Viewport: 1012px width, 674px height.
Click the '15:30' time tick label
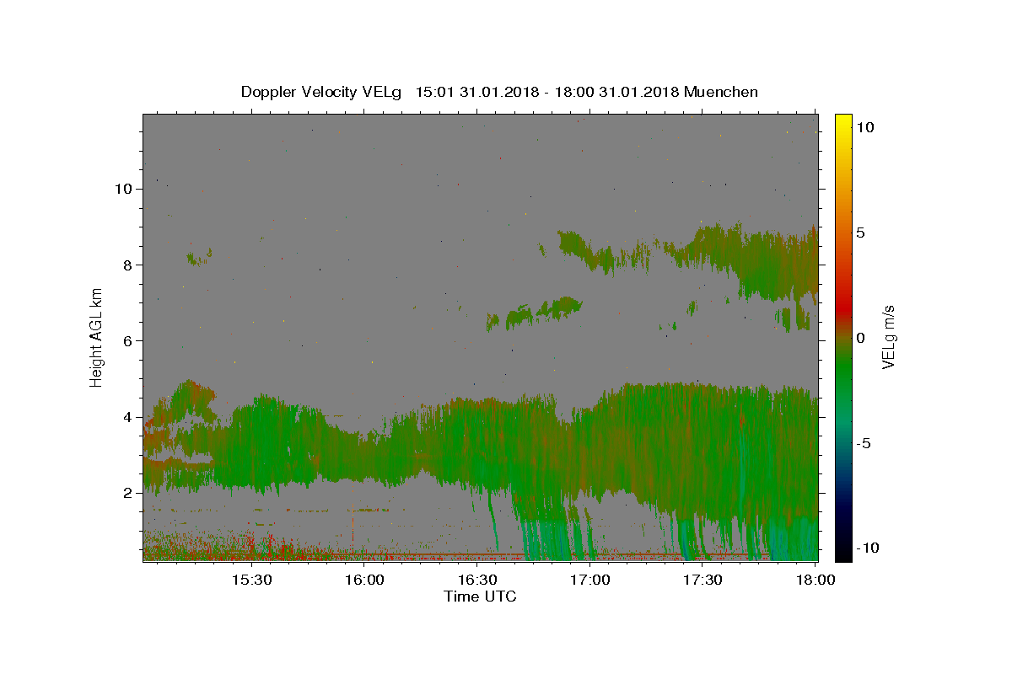coord(250,580)
